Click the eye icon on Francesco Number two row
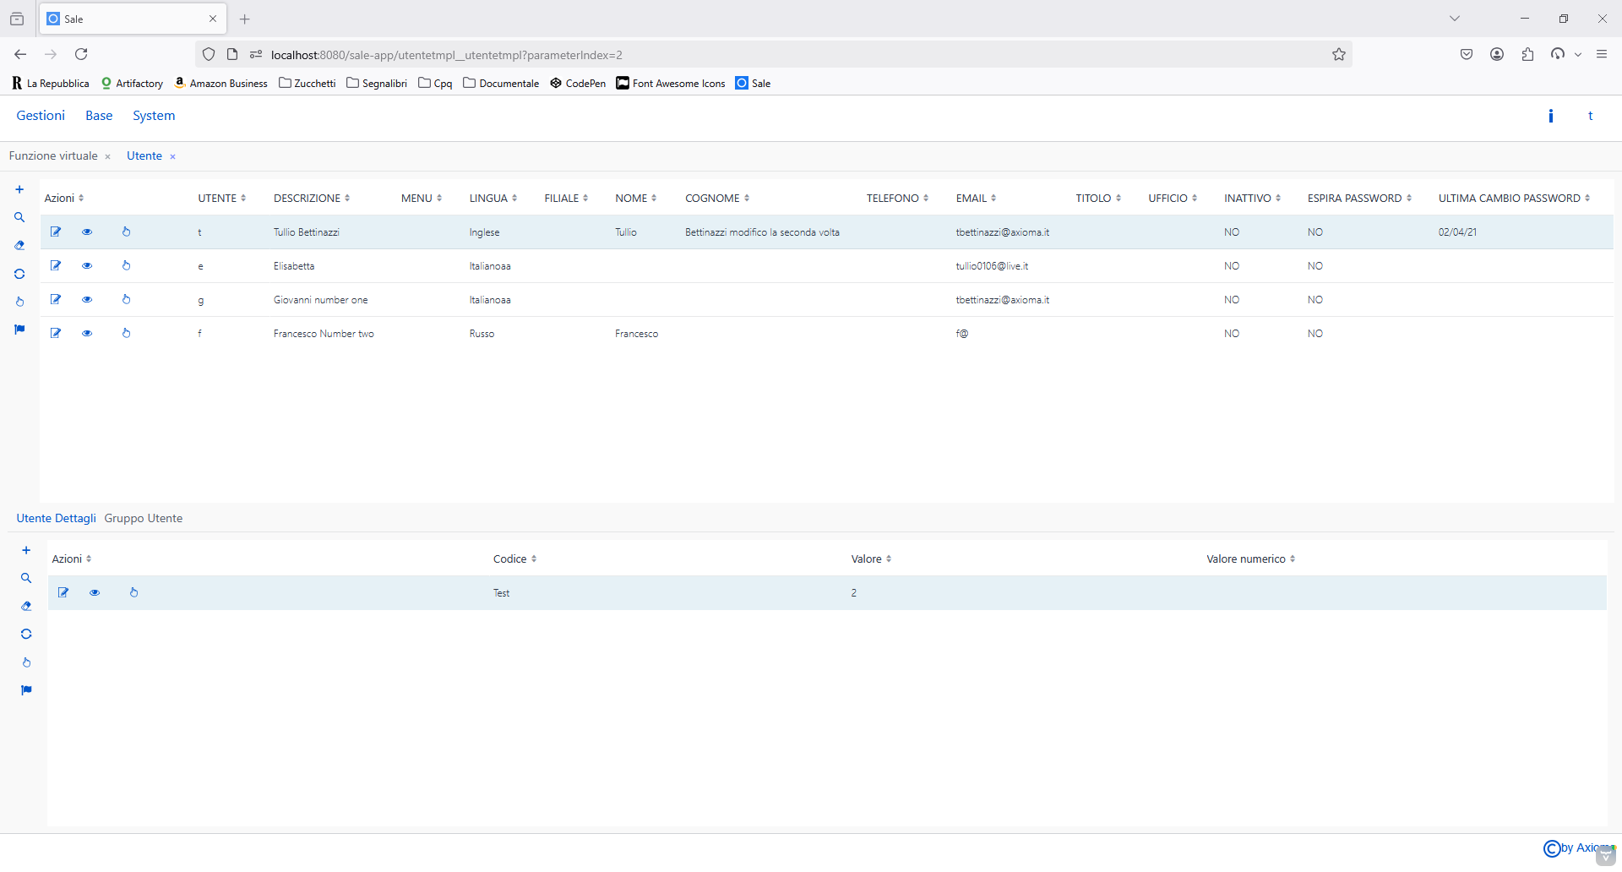Screen dimensions: 1622x872 pos(87,333)
